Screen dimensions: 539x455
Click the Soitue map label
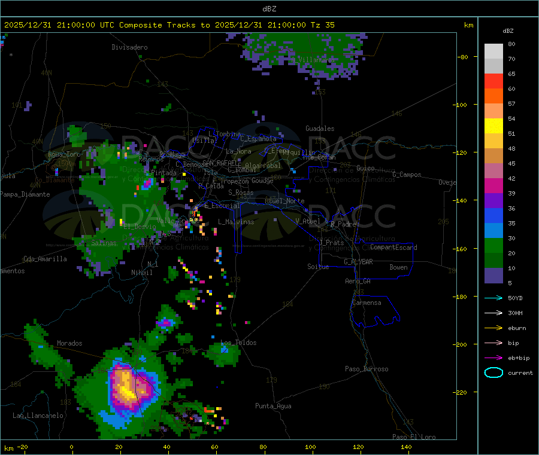coord(318,267)
